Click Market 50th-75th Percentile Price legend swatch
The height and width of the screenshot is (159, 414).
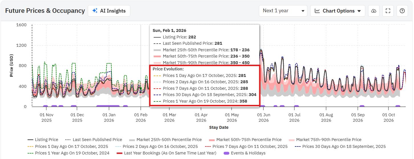point(211,140)
